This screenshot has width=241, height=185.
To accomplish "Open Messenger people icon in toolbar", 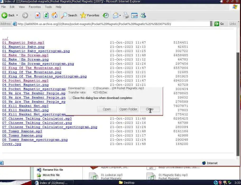I will pyautogui.click(x=143, y=15).
